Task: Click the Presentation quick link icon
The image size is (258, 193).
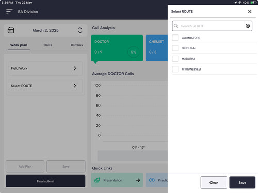Action: click(97, 180)
